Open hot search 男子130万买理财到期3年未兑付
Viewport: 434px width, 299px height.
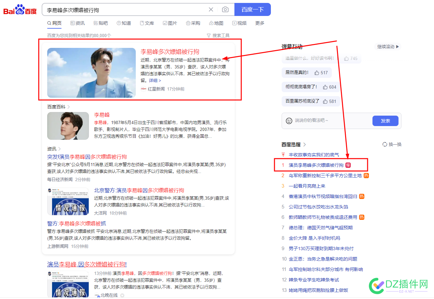(x=321, y=249)
